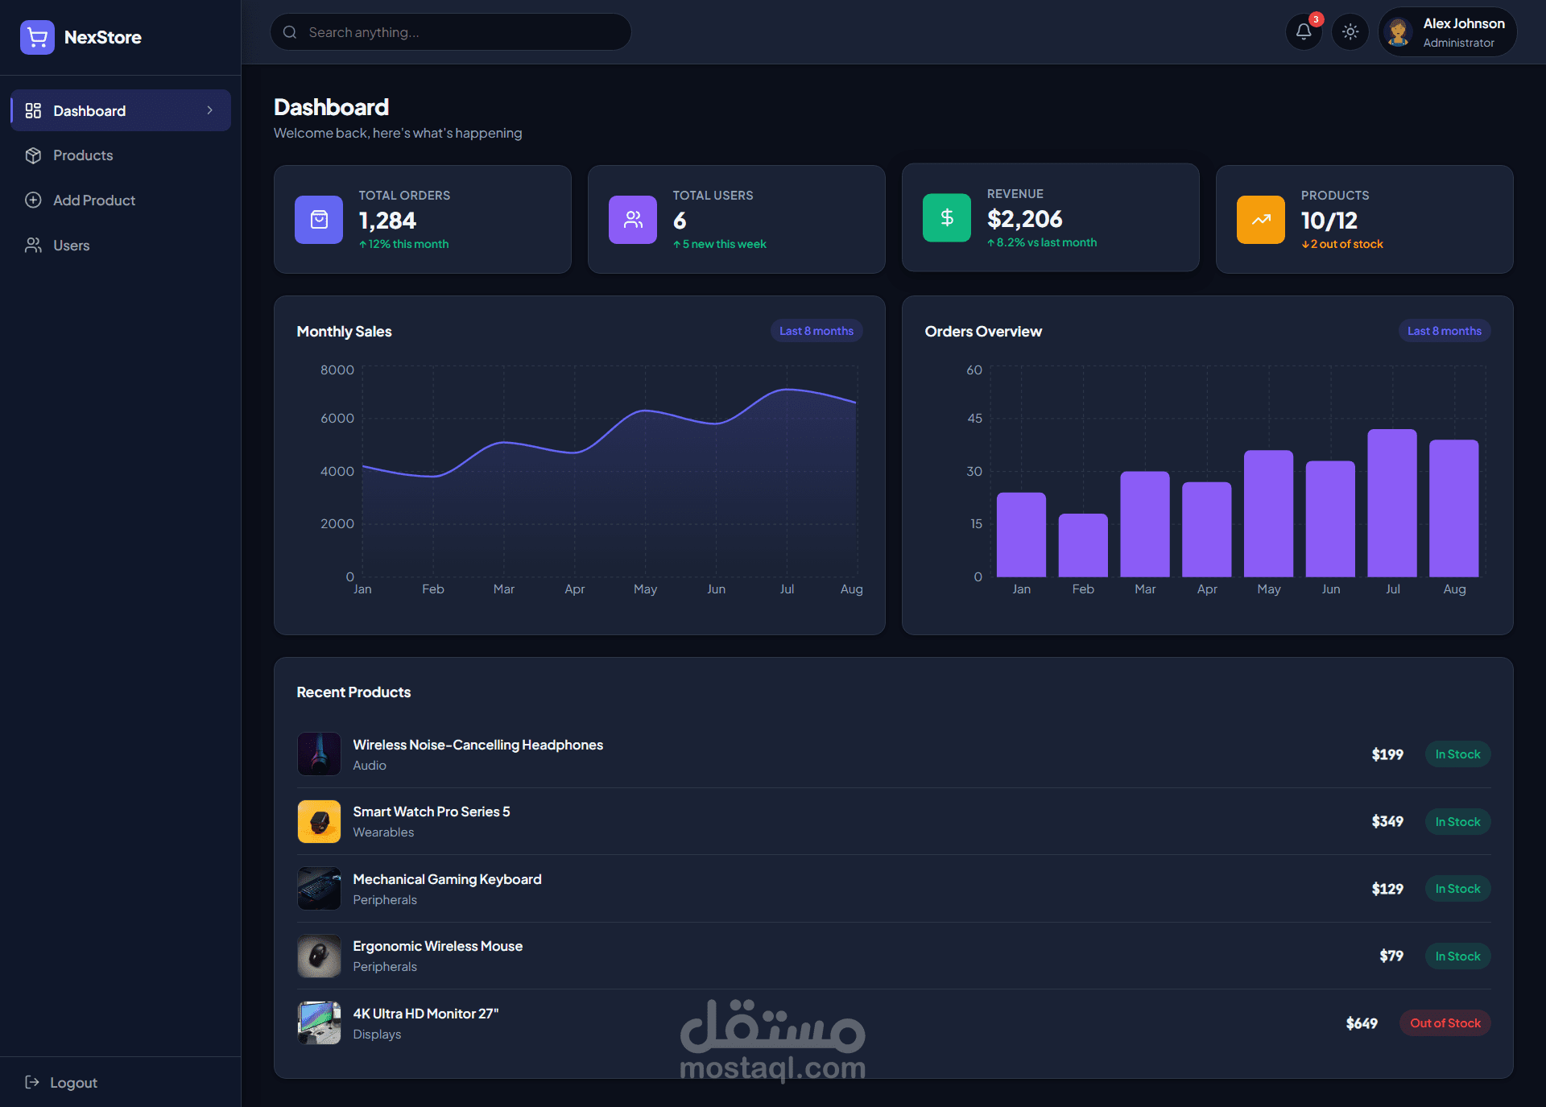1546x1107 pixels.
Task: Click the 4K Ultra HD Monitor 27" name
Action: pyautogui.click(x=426, y=1014)
